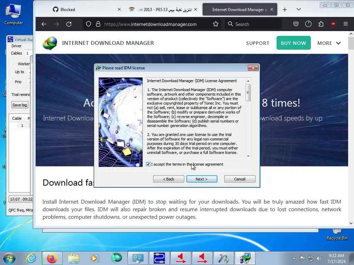This screenshot has height=265, width=354.
Task: Reload the current page
Action: [69, 24]
